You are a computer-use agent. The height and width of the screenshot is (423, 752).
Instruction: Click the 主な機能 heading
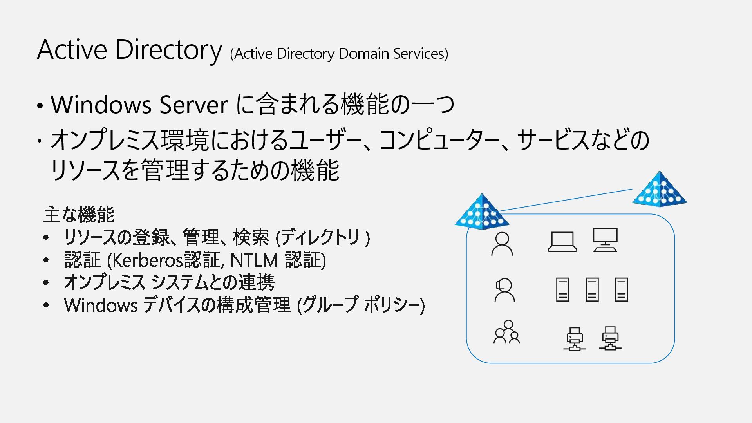(x=79, y=214)
